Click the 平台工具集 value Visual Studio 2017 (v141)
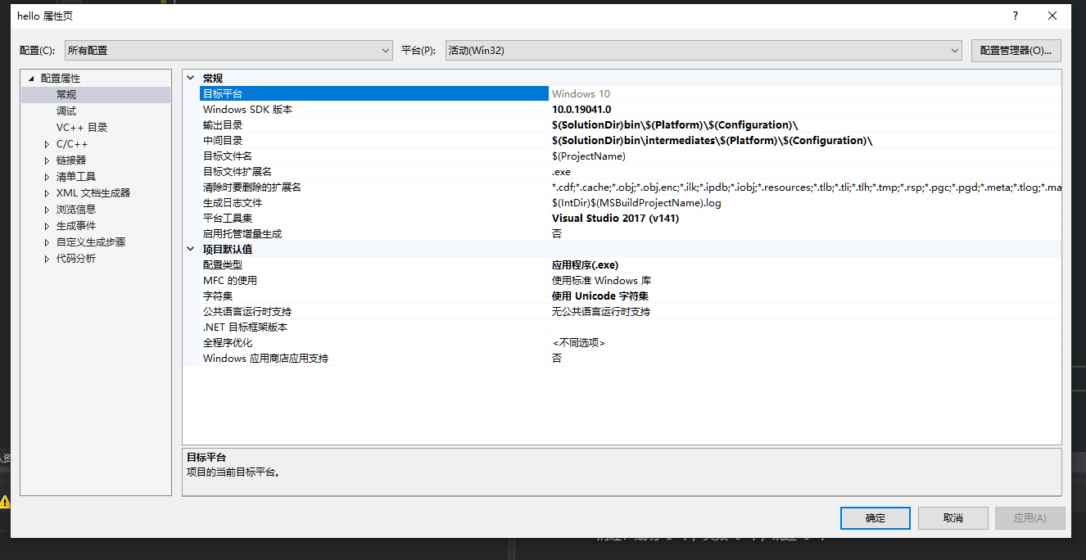1086x560 pixels. [x=615, y=219]
